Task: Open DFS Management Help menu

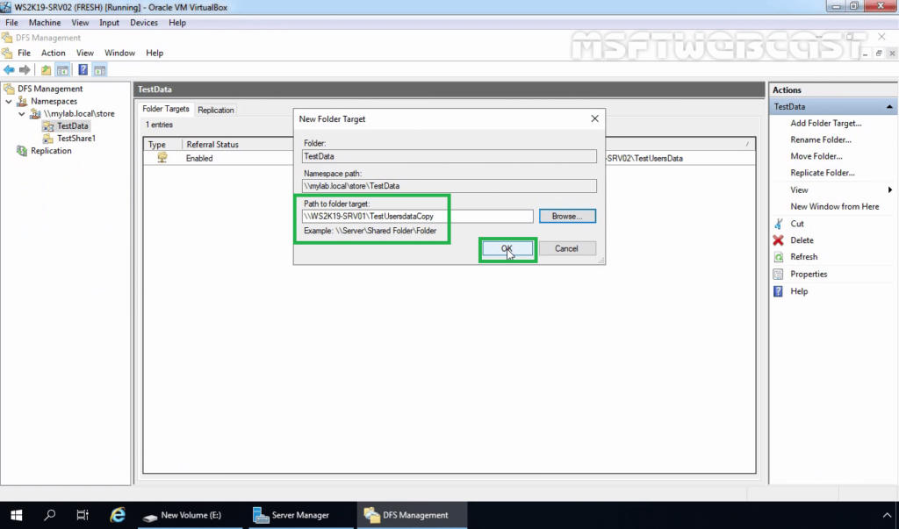Action: [155, 53]
